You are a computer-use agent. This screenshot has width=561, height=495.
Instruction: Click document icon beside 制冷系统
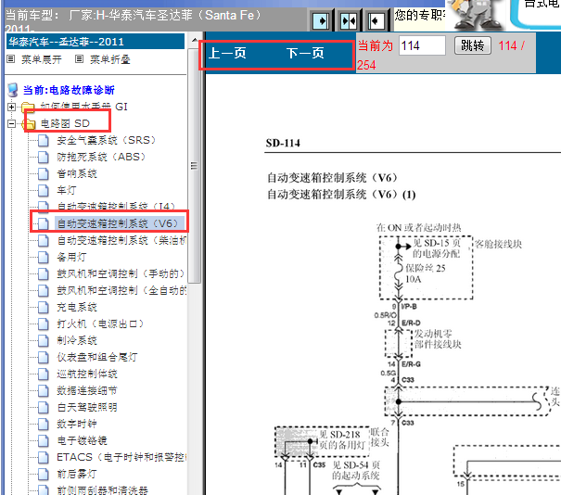click(44, 341)
